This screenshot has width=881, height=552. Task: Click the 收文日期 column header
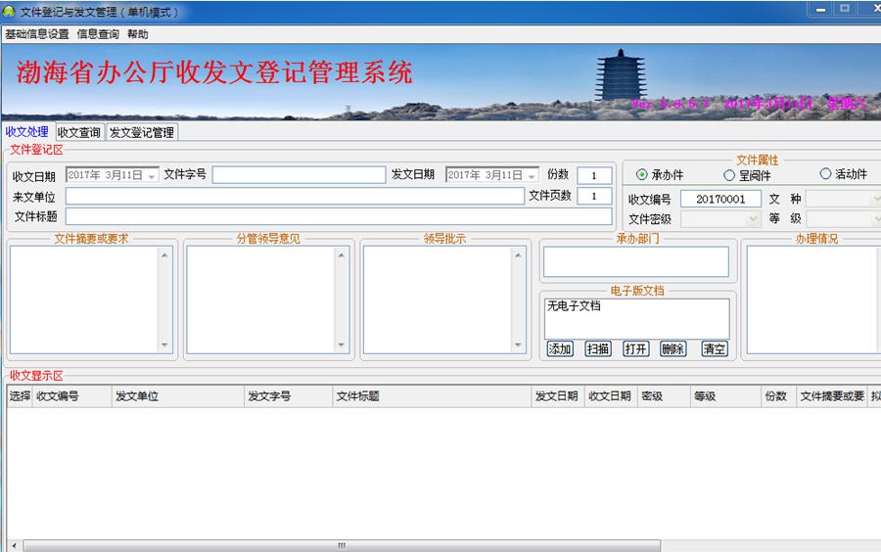(611, 395)
